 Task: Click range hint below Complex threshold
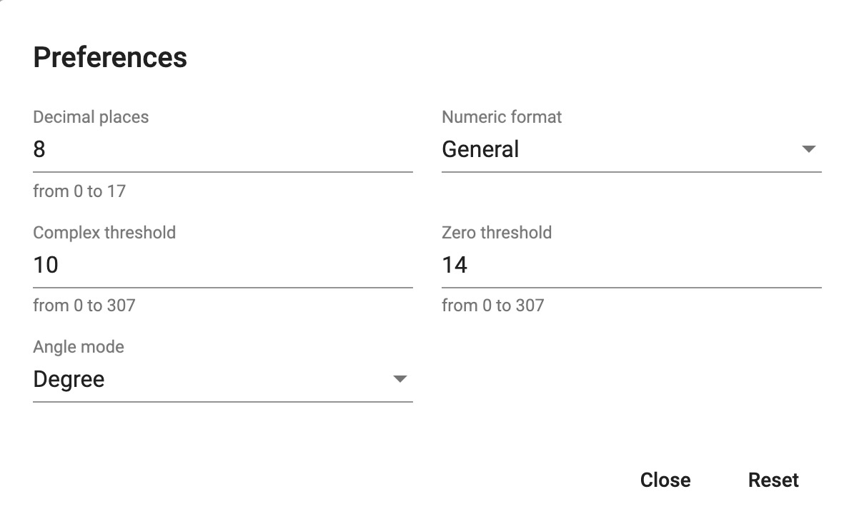point(84,306)
